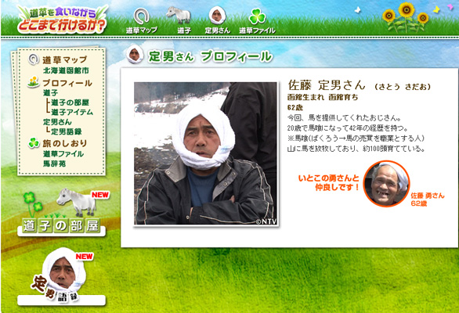The width and height of the screenshot is (459, 313).
Task: Click the horseshoe icon beside sidebar 道草マップ heading
Action: 34,59
